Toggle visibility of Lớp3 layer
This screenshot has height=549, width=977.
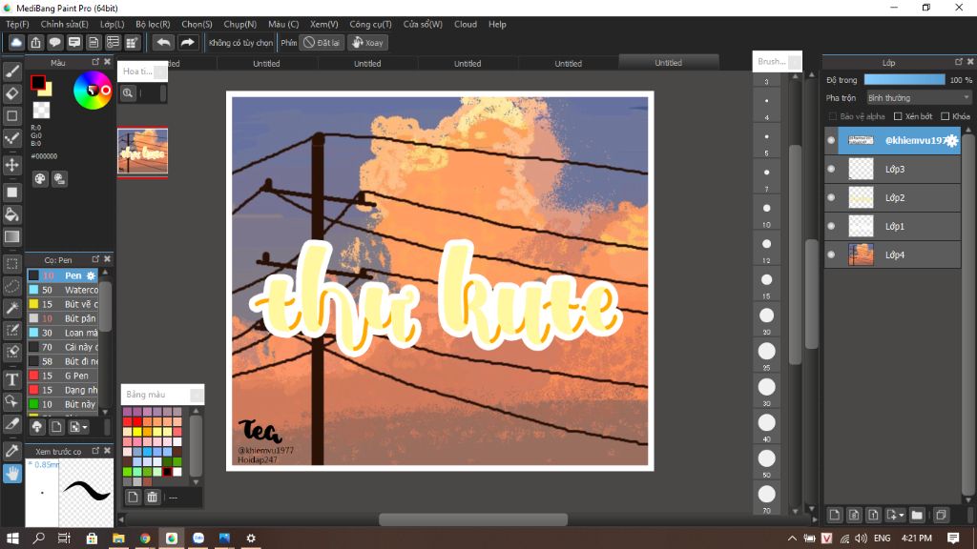[x=831, y=169]
